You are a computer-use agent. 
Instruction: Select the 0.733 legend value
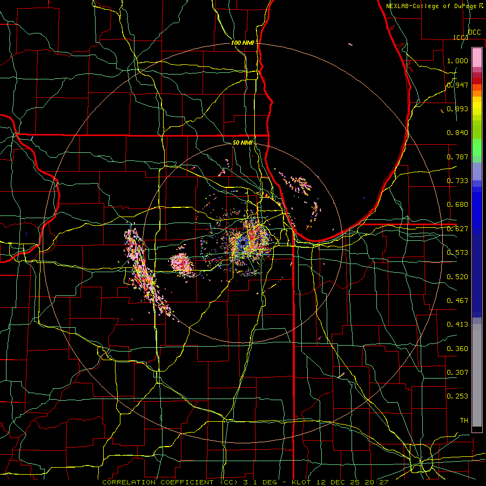(x=457, y=181)
